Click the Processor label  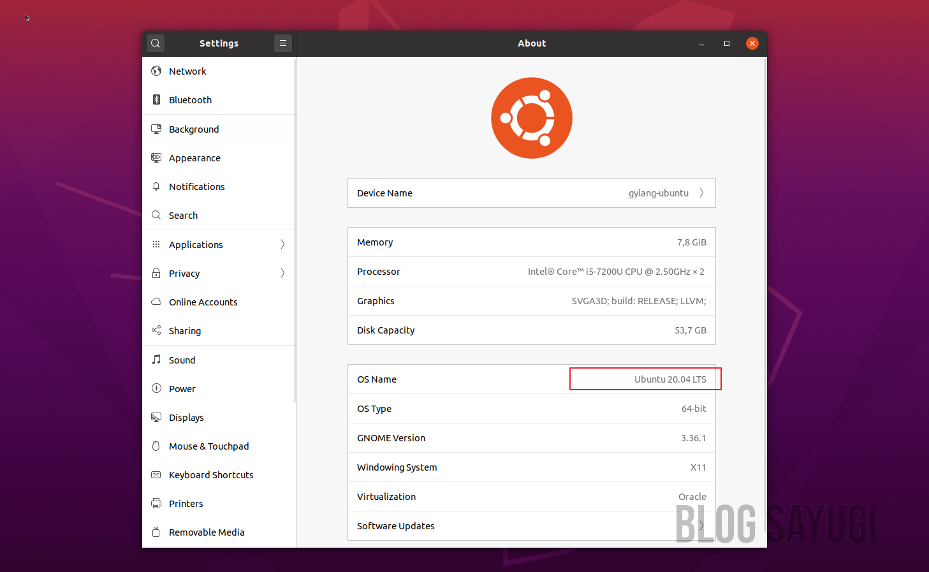pos(379,272)
